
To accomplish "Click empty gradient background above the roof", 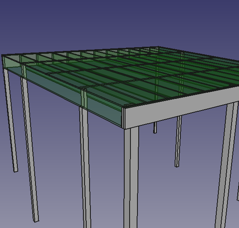I will (119, 23).
